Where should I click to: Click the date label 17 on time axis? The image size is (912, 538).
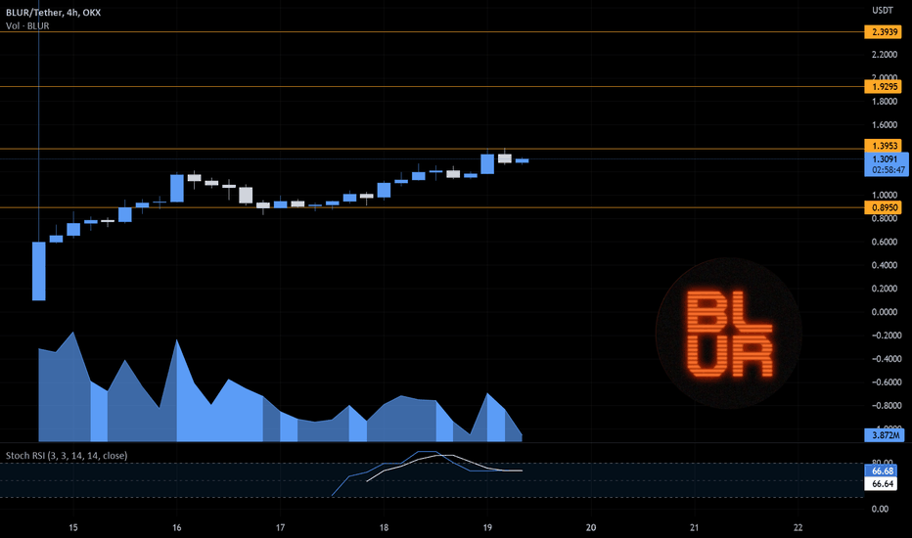click(x=280, y=527)
